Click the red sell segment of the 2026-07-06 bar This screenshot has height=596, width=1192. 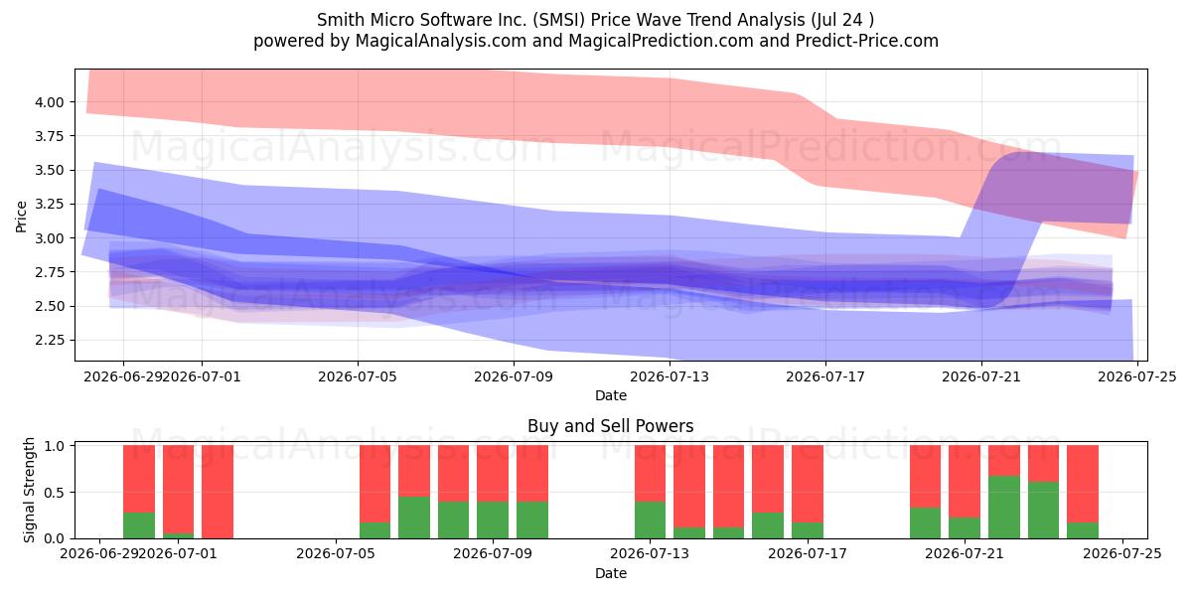click(x=374, y=484)
